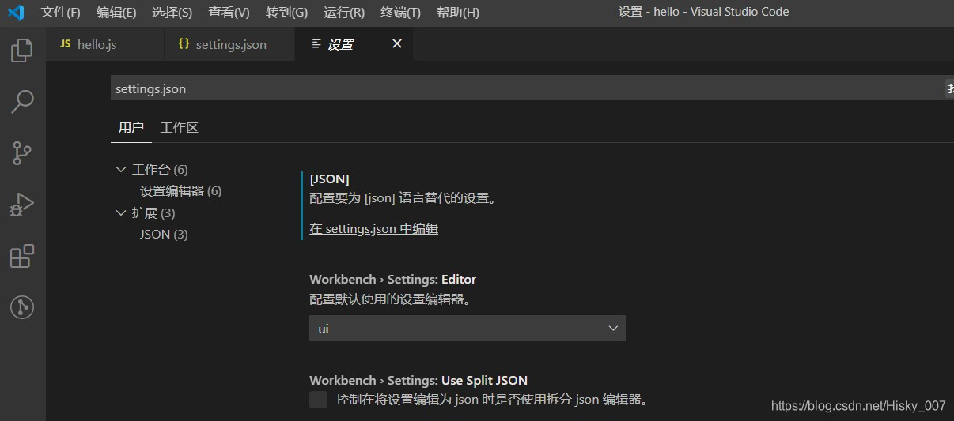This screenshot has width=954, height=421.
Task: Open the 转到(G) menu
Action: (286, 13)
